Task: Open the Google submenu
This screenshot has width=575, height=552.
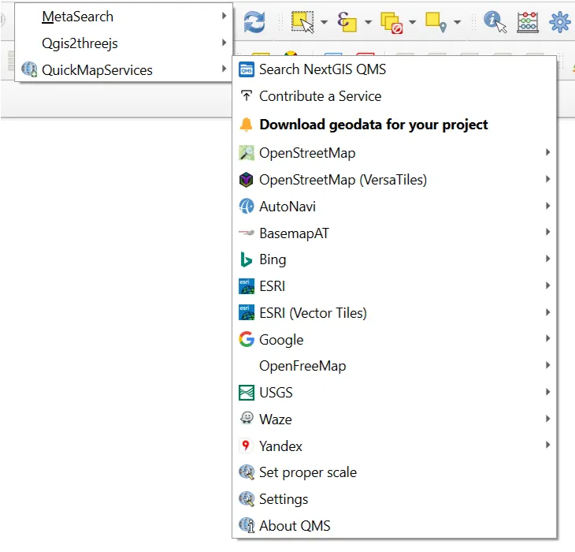Action: 395,340
